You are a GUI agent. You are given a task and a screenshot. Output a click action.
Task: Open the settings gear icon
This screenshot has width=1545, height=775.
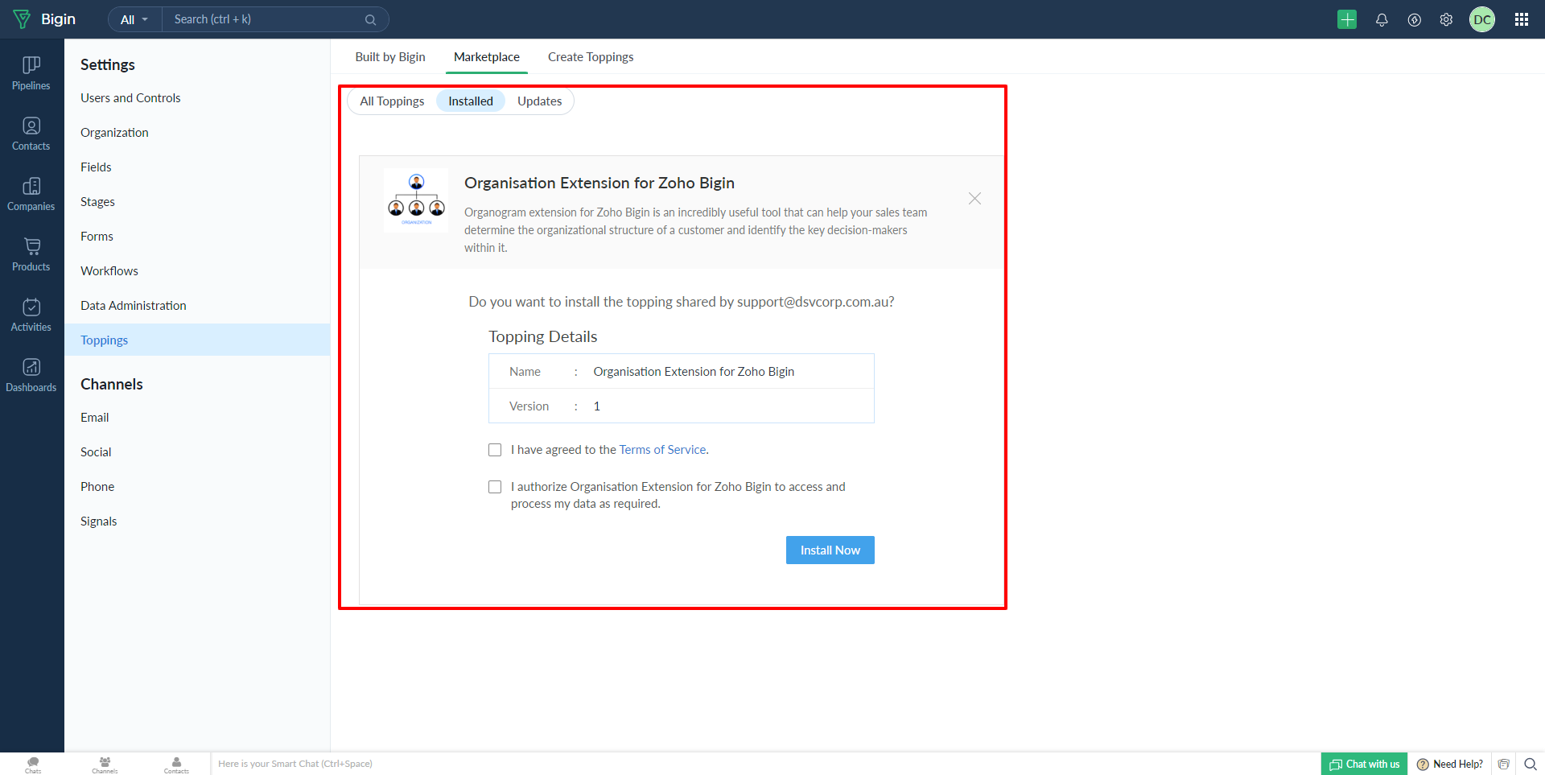pyautogui.click(x=1446, y=19)
